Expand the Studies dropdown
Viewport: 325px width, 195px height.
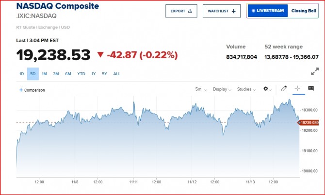coord(246,89)
